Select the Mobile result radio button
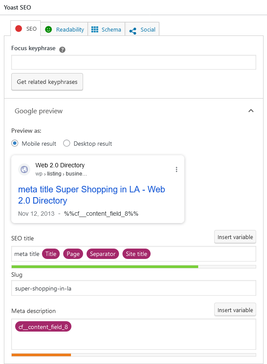This screenshot has width=267, height=364. pyautogui.click(x=15, y=144)
